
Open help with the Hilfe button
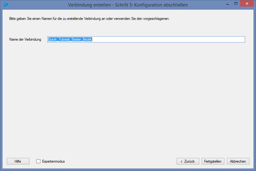click(18, 161)
